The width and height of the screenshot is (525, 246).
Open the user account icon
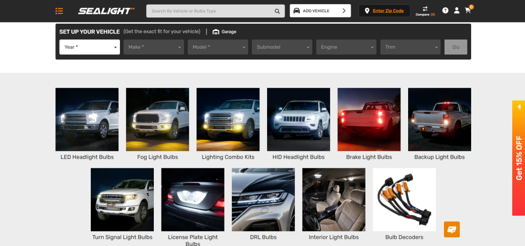click(x=456, y=11)
